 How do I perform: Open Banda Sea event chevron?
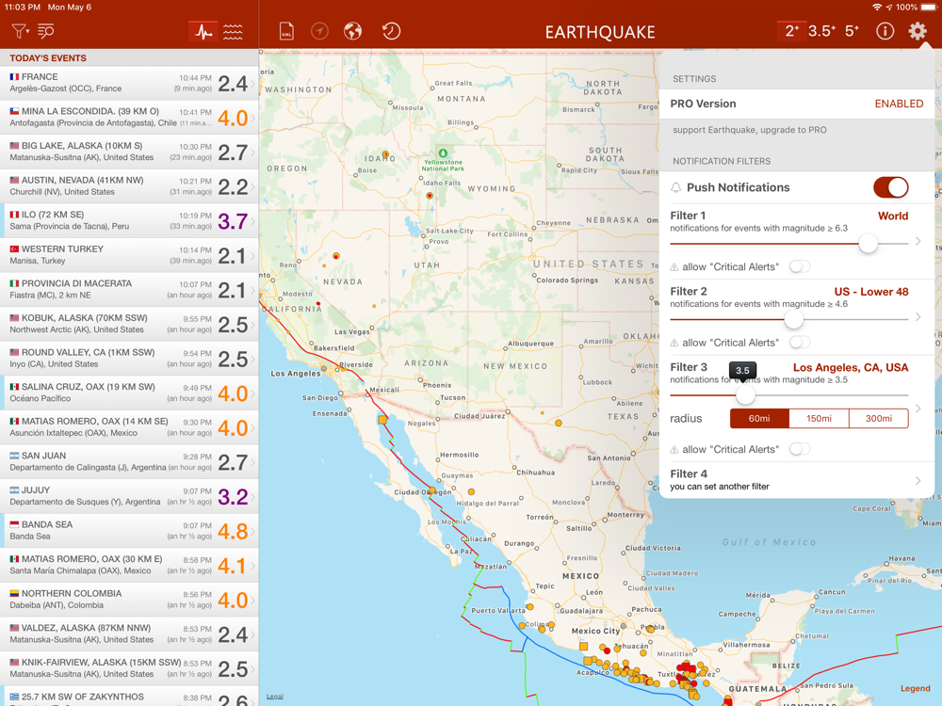[x=252, y=531]
